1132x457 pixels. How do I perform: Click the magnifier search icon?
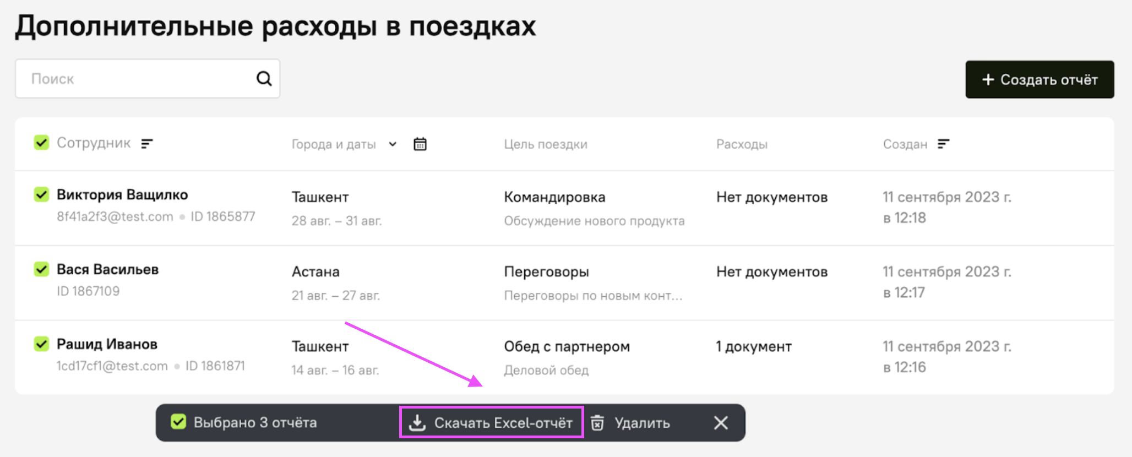(264, 79)
